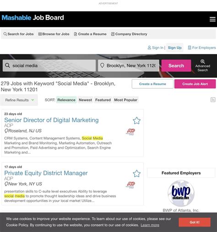Open Advanced Search magnifier icon
The height and width of the screenshot is (232, 217).
point(202,61)
